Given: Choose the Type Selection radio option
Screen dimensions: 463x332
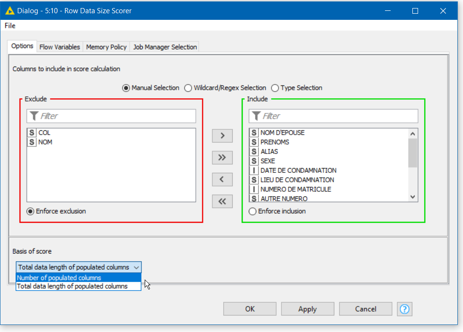Looking at the screenshot, I should (x=275, y=88).
